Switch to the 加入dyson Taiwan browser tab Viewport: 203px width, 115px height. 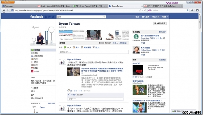point(90,6)
